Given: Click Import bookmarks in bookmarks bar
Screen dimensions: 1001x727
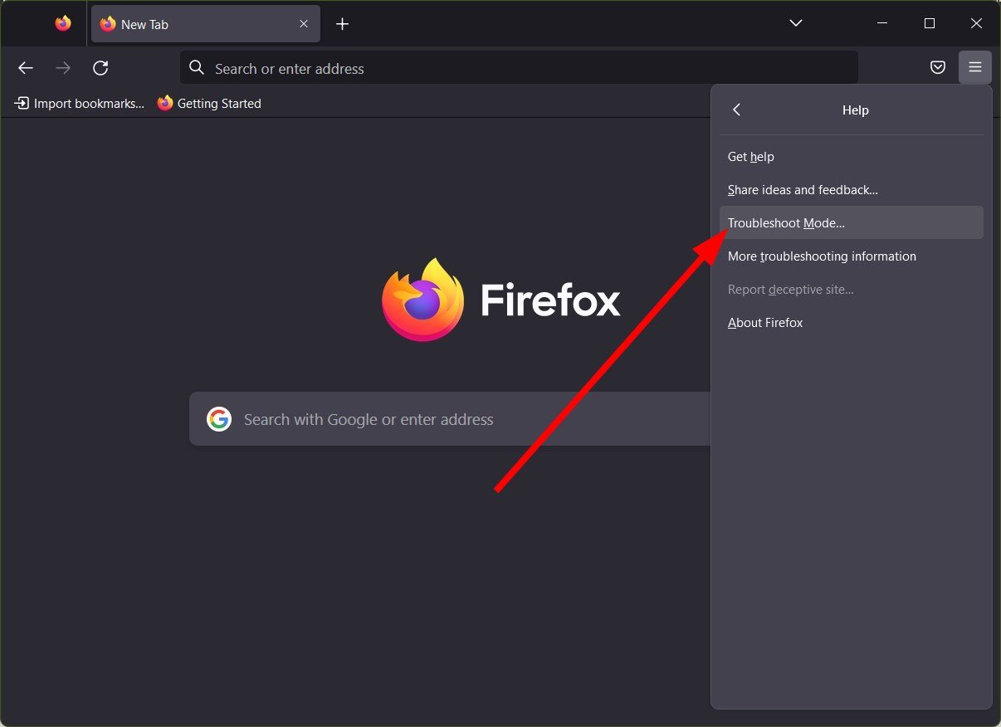Looking at the screenshot, I should pos(80,104).
